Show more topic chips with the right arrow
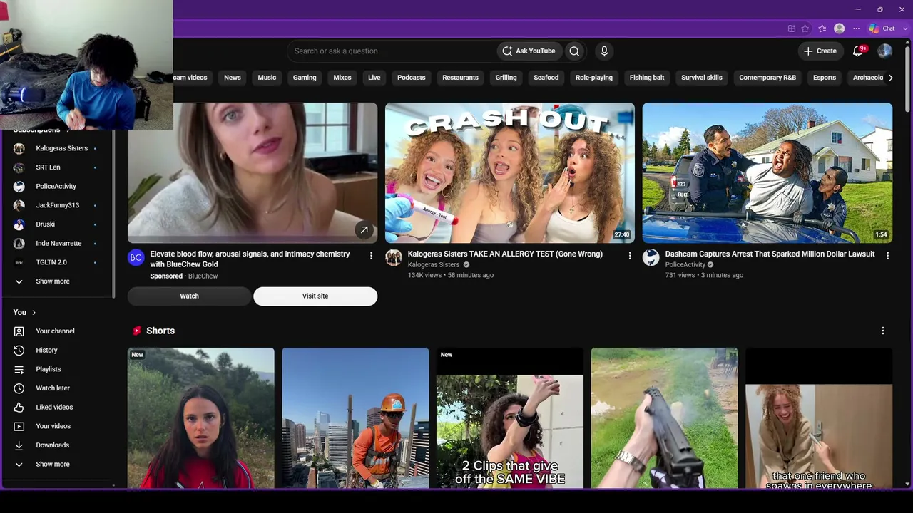The height and width of the screenshot is (513, 913). tap(890, 78)
